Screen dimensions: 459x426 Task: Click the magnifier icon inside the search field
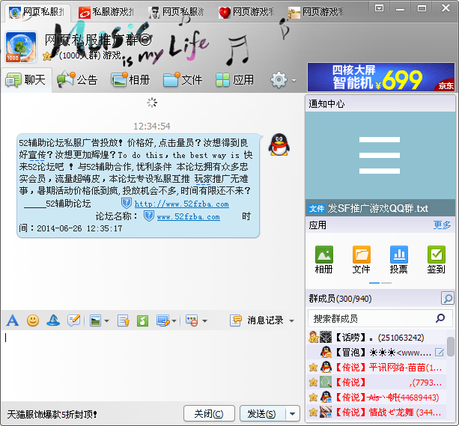click(440, 318)
